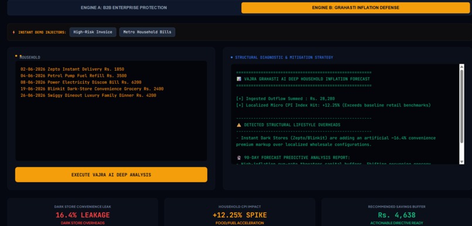Click the Power Electricity Discom Bill line
The image size is (472, 226).
(81, 82)
